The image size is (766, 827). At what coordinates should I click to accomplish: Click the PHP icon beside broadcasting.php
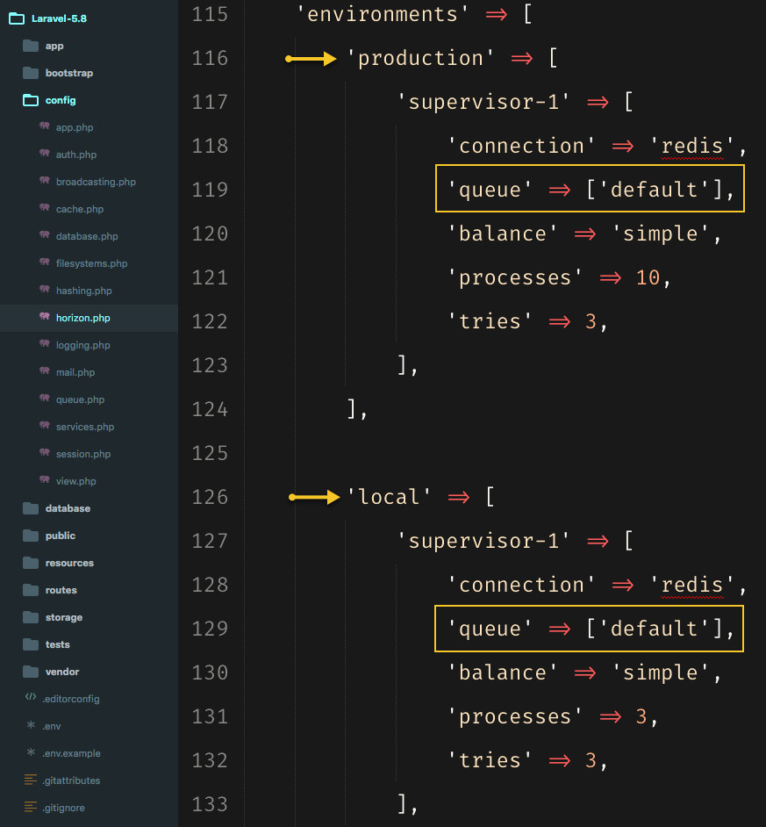click(45, 181)
